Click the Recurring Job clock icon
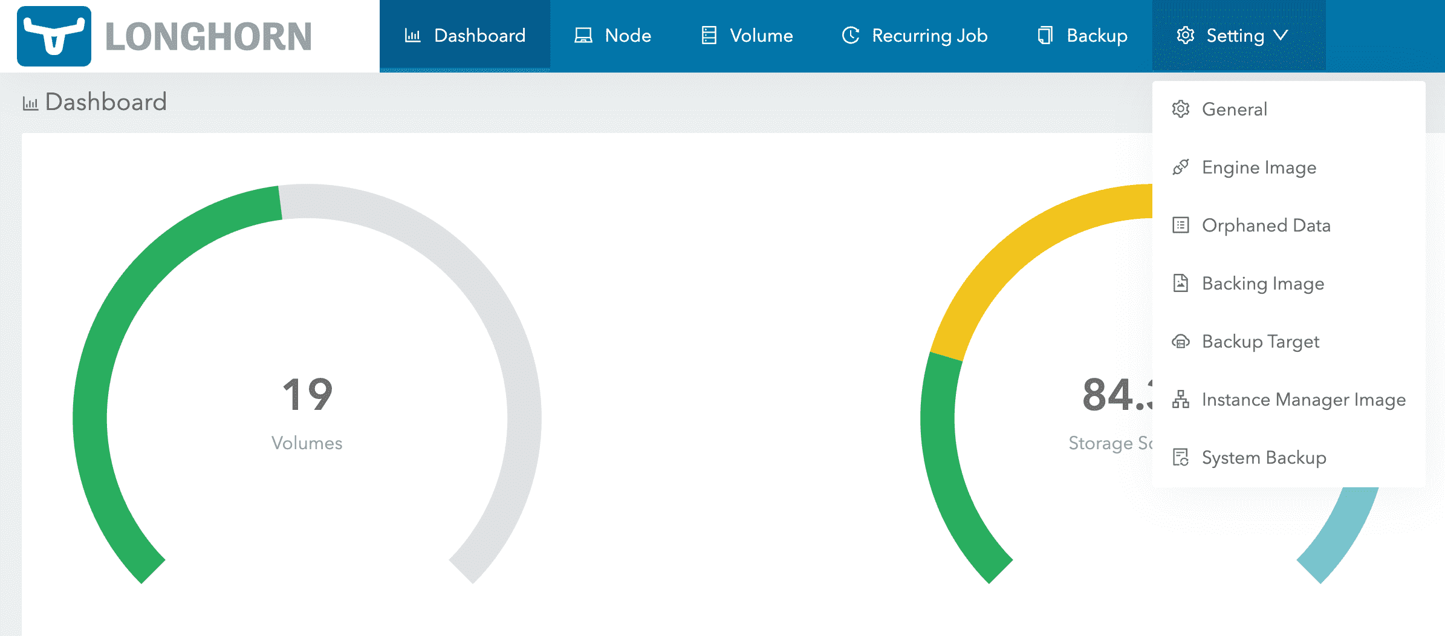 pyautogui.click(x=851, y=36)
